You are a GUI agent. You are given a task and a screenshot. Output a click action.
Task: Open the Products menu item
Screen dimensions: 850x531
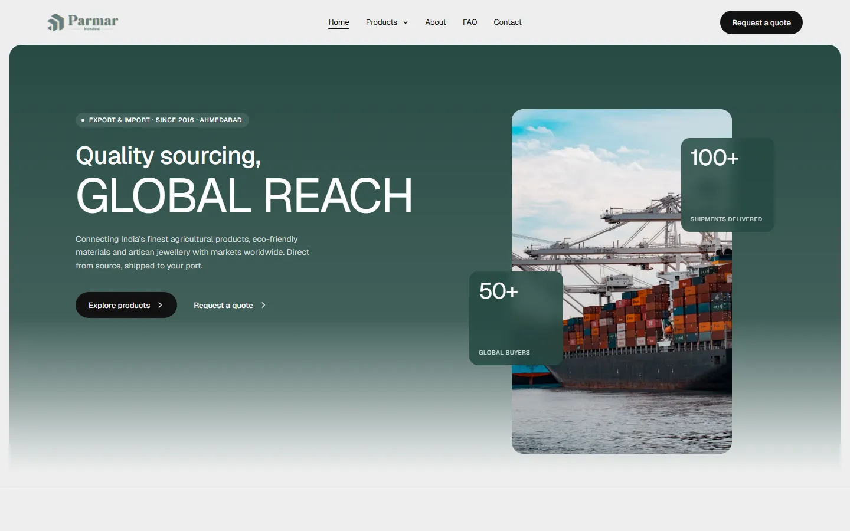[x=387, y=22]
